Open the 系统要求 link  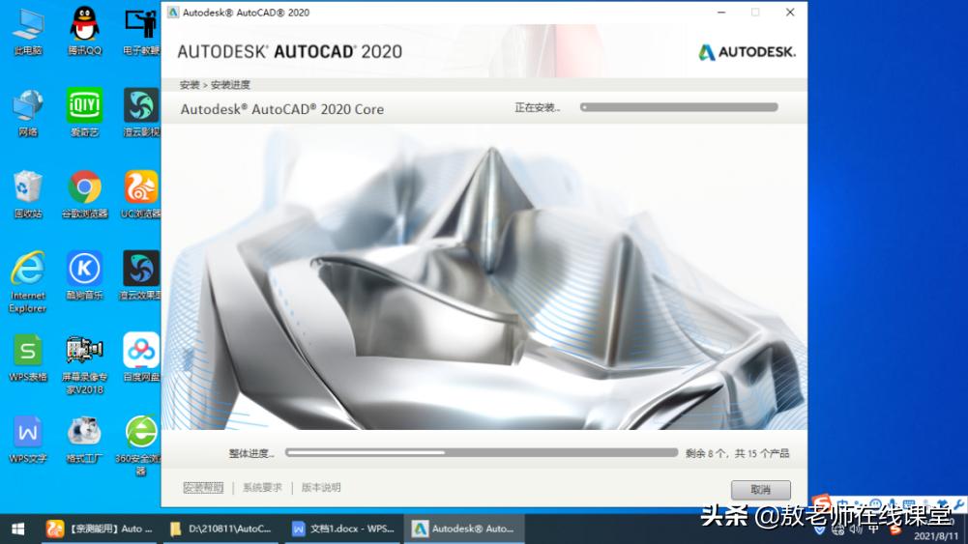[262, 487]
